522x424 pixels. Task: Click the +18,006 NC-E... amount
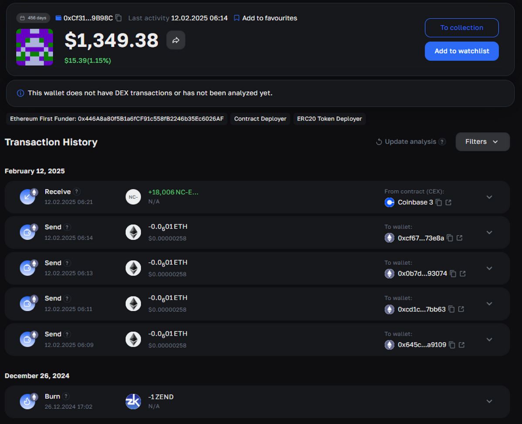pyautogui.click(x=173, y=192)
